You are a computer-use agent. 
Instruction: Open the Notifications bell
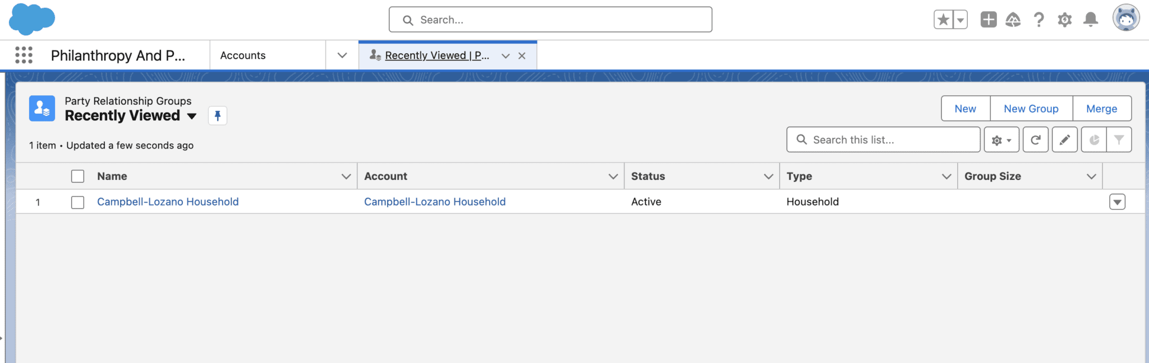coord(1091,20)
